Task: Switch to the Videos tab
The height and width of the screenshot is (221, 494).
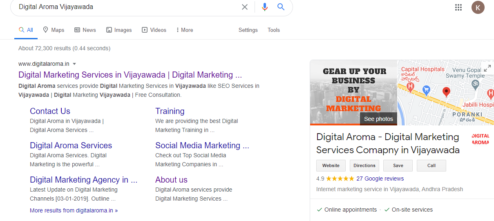Action: [x=154, y=30]
